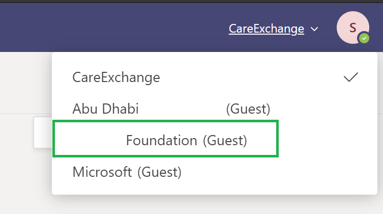Open the S profile avatar menu
Screen dimensions: 383x214
point(352,28)
